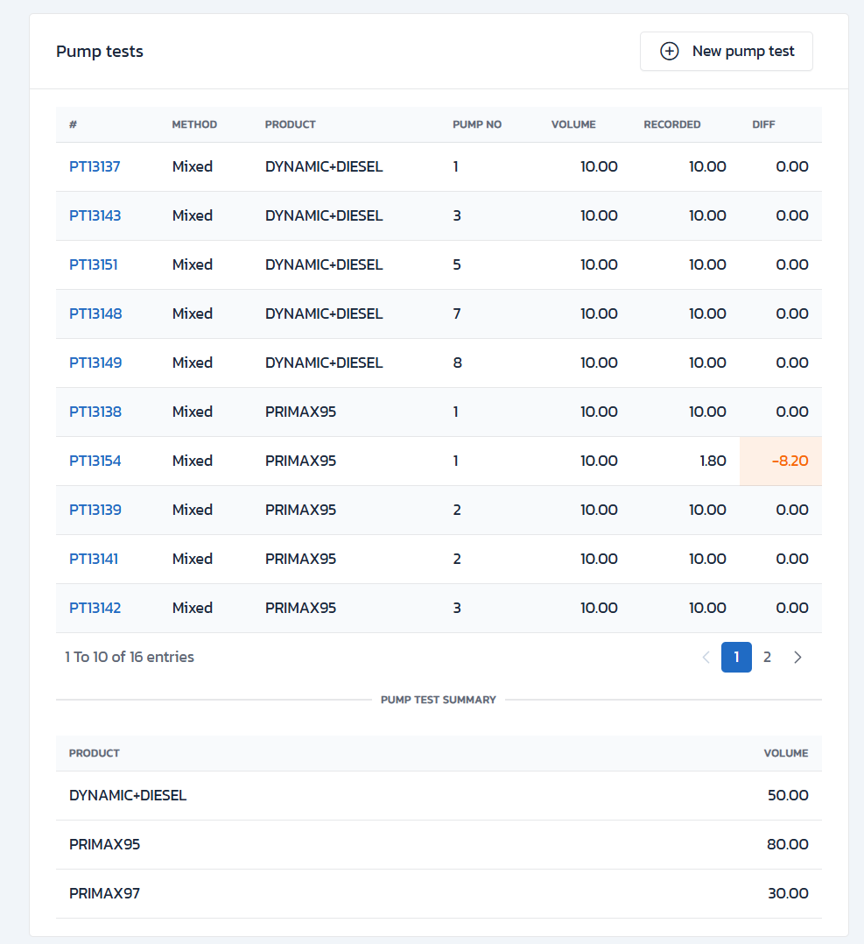Click the New pump test button
864x944 pixels.
(x=726, y=52)
